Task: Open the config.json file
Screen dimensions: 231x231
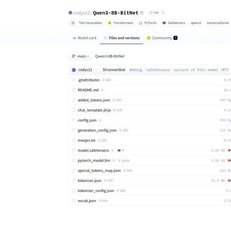Action: click(x=87, y=120)
